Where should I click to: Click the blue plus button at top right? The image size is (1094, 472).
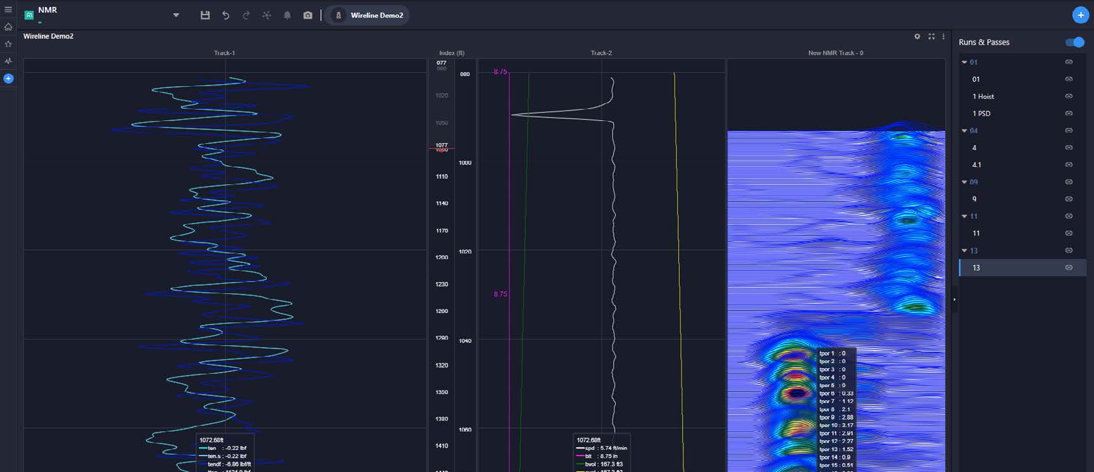click(x=1080, y=15)
